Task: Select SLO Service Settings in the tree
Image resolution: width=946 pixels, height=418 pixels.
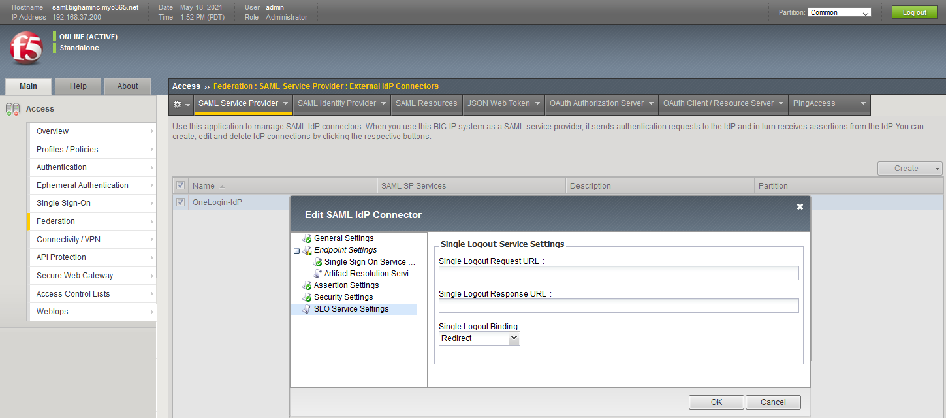Action: (351, 309)
